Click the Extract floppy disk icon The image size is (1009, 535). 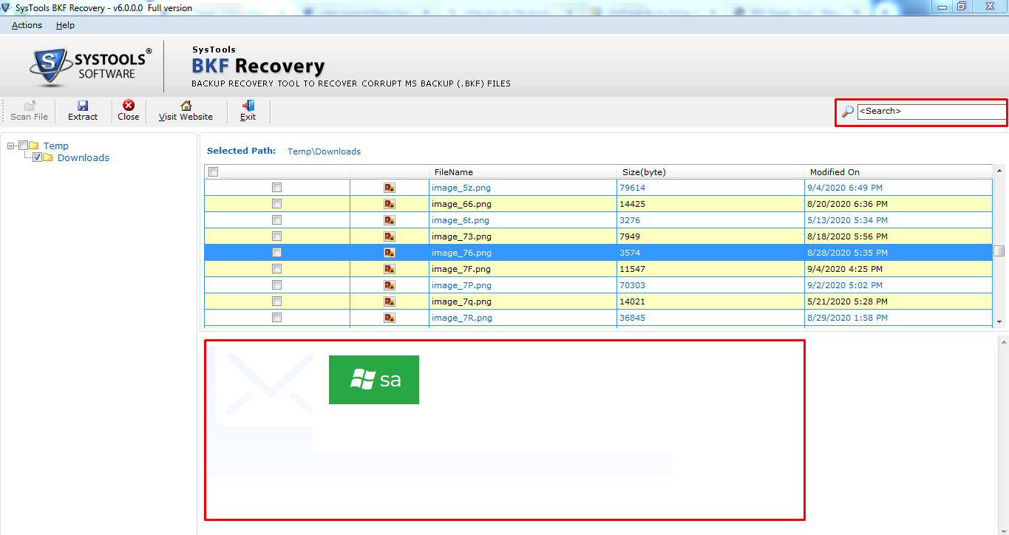[x=83, y=106]
